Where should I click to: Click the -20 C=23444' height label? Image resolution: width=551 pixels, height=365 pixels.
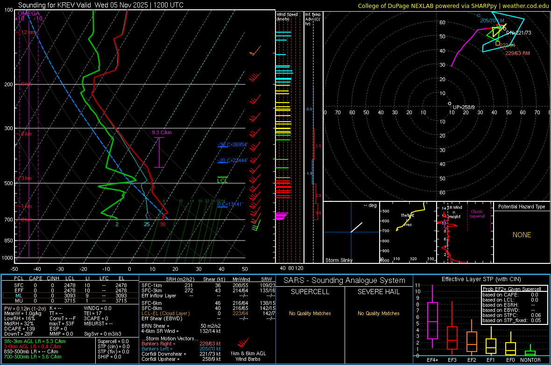(232, 160)
